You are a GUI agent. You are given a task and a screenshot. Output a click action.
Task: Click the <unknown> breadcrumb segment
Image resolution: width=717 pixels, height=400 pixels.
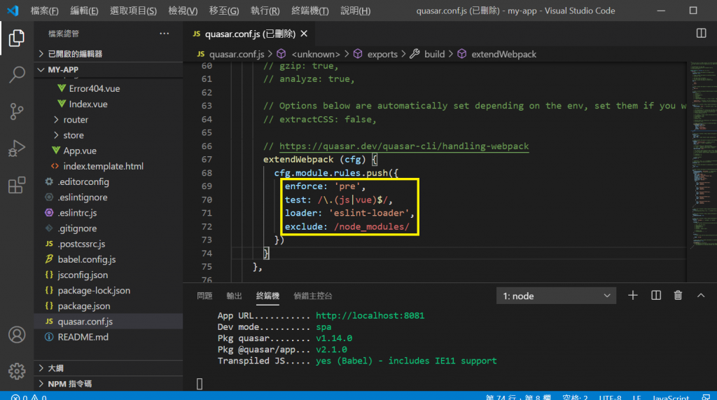[316, 54]
